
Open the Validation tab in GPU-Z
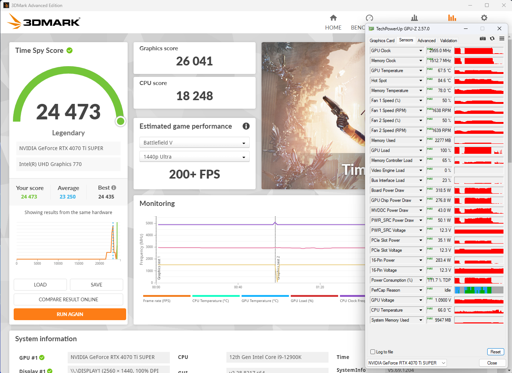coord(448,40)
